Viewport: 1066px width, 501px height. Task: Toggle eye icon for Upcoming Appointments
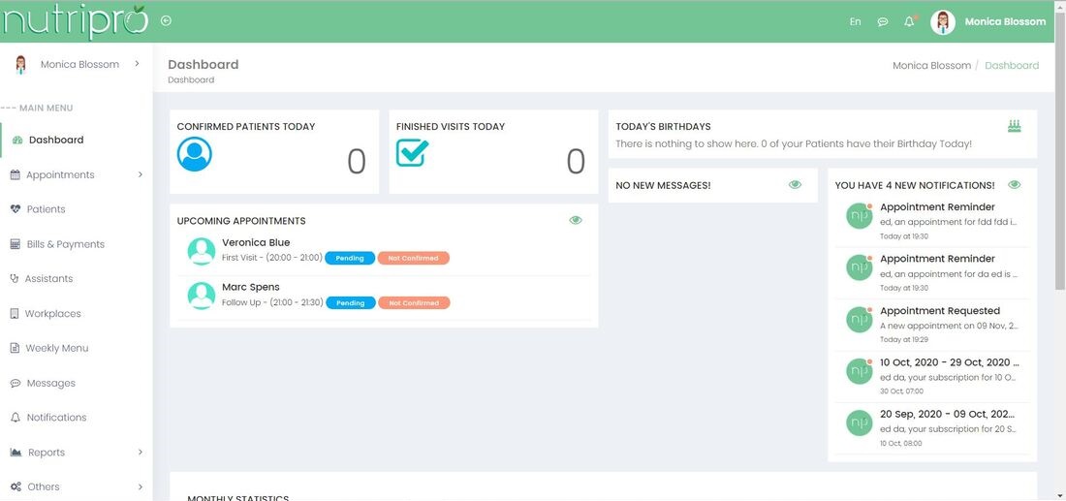pyautogui.click(x=576, y=220)
